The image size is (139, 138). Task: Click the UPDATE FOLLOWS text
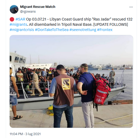click(111, 24)
